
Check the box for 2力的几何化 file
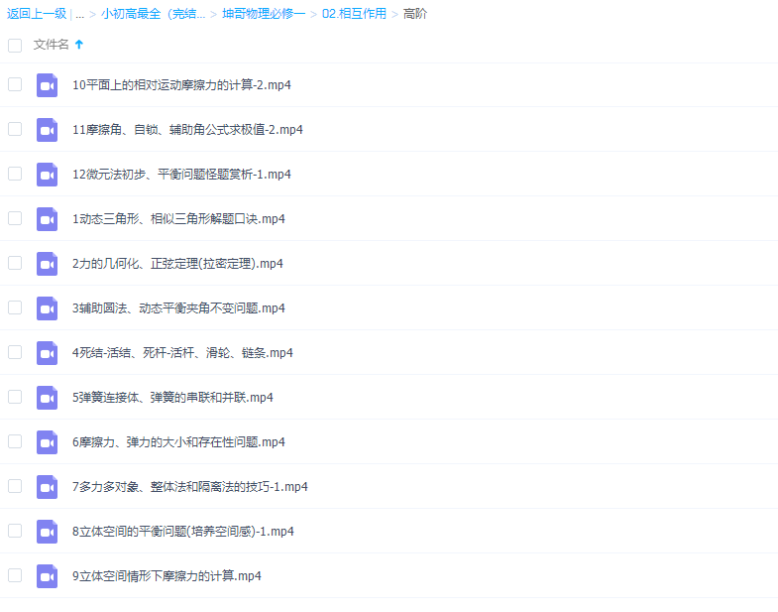pyautogui.click(x=15, y=263)
